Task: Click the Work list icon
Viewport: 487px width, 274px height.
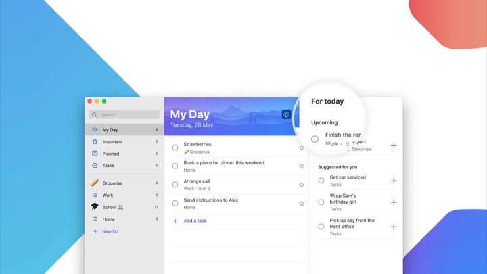Action: [x=95, y=195]
